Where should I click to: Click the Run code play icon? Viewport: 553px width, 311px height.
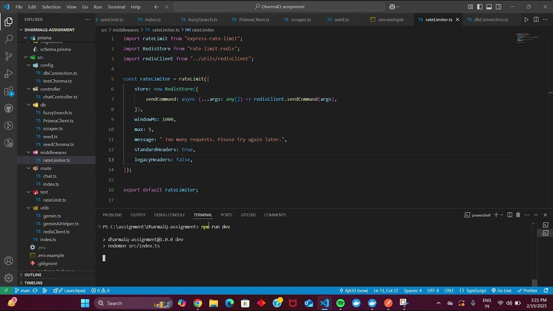coord(526,19)
